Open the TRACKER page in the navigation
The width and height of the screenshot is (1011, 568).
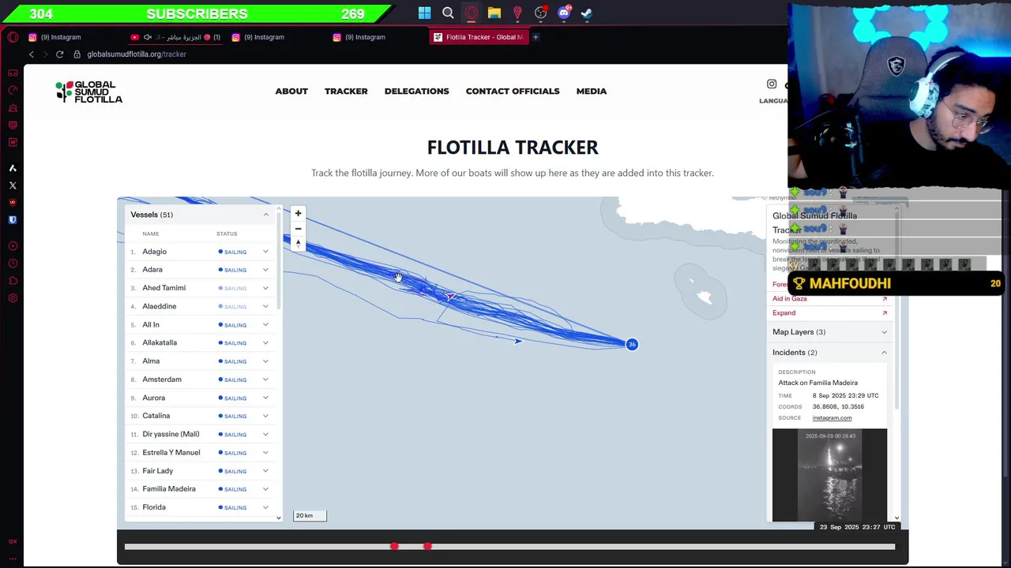tap(346, 92)
